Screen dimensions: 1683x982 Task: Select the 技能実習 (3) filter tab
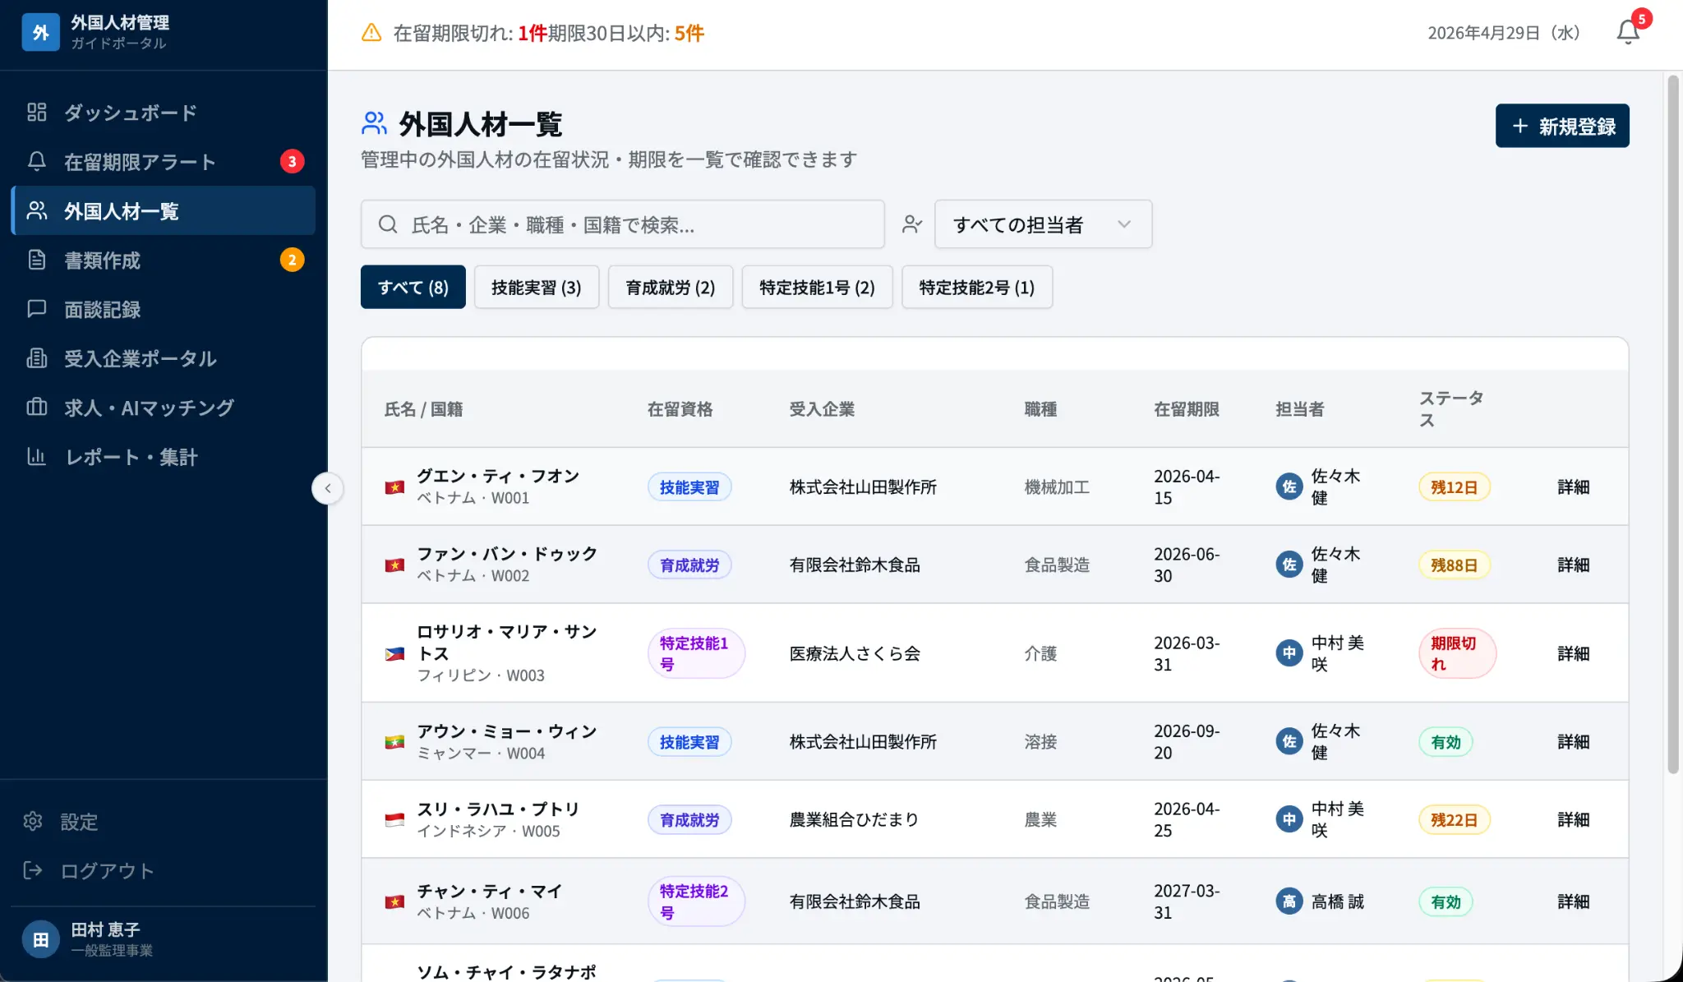[x=537, y=287]
